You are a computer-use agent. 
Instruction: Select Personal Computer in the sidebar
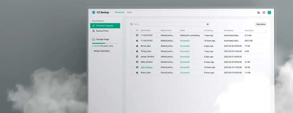[x=105, y=26]
